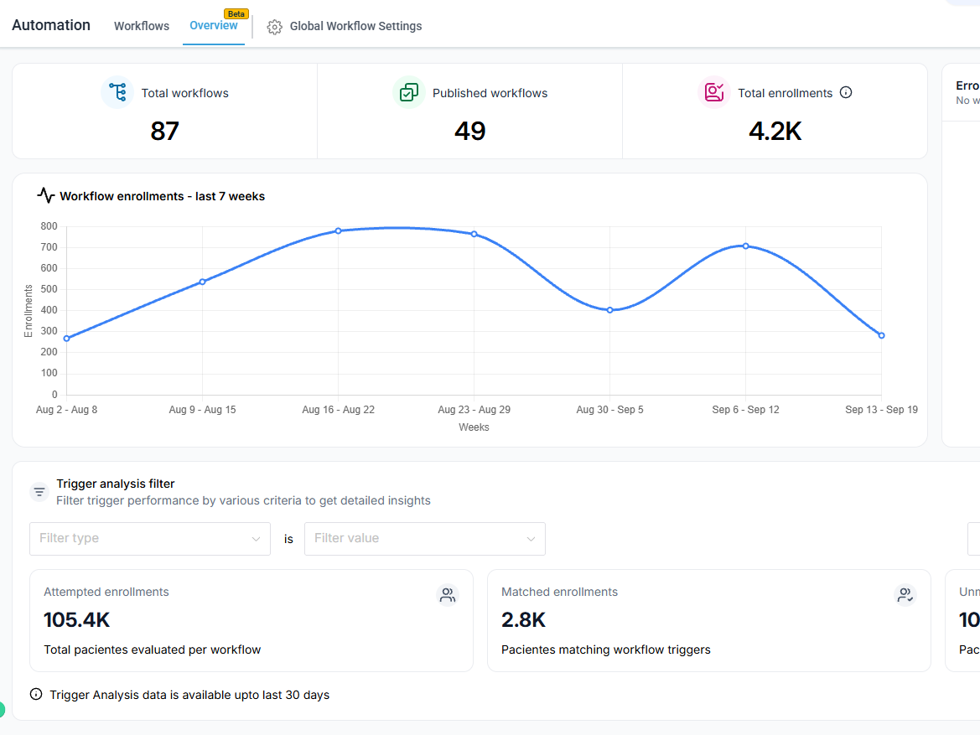This screenshot has height=735, width=980.
Task: Select the Overview tab
Action: [214, 26]
